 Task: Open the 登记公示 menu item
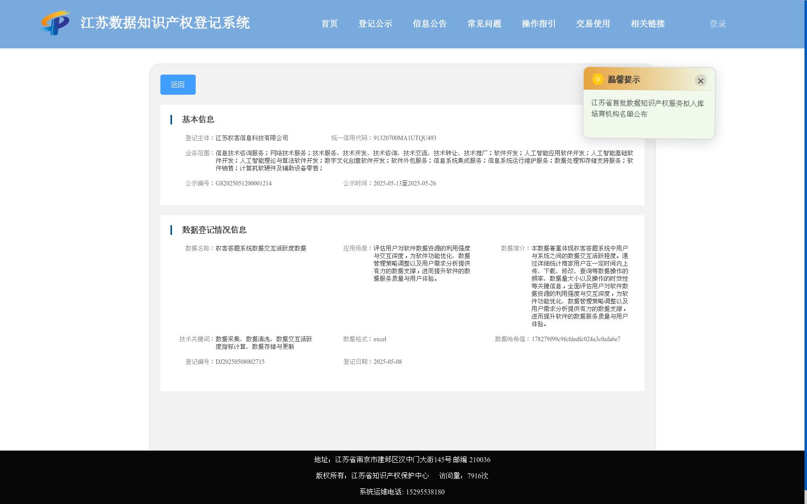[375, 24]
